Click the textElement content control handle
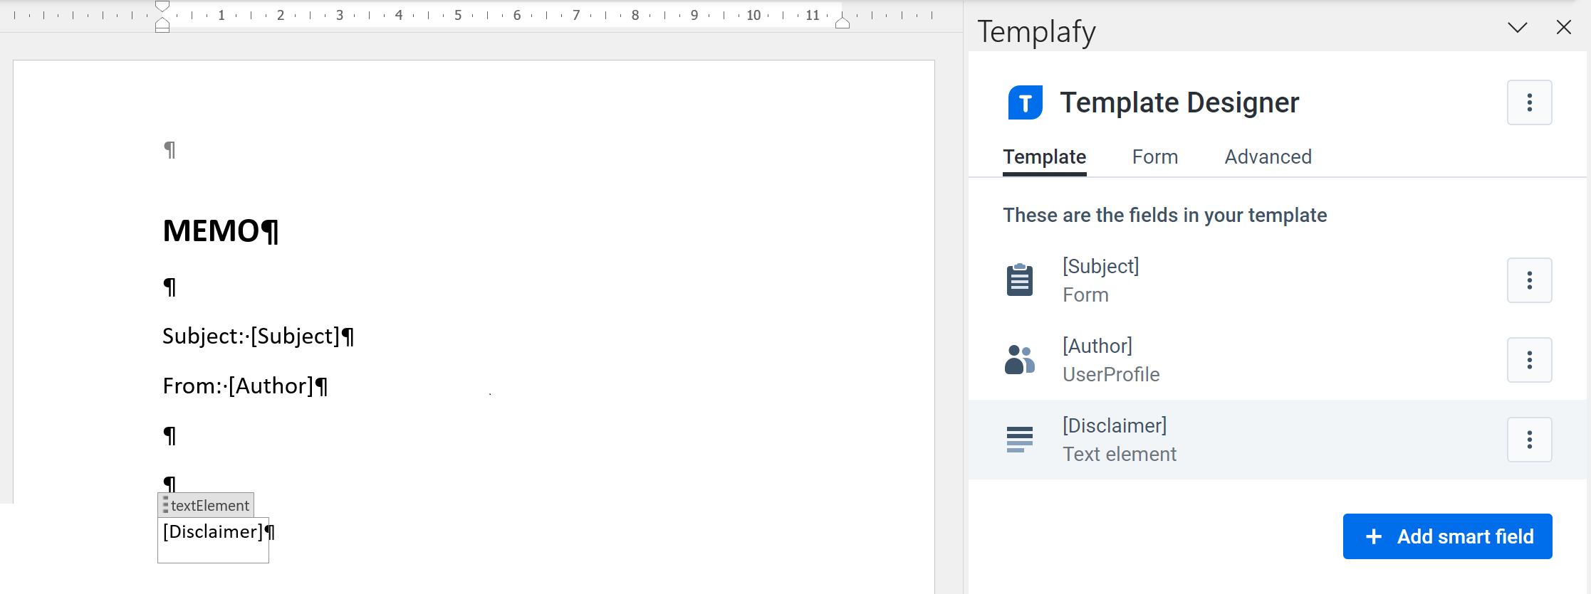This screenshot has width=1591, height=594. point(206,505)
